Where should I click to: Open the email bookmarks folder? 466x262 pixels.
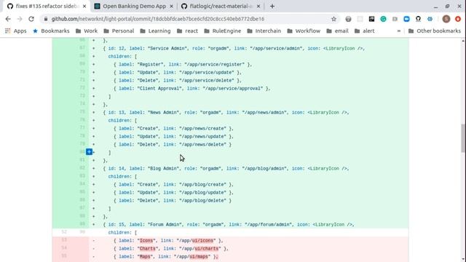pos(337,31)
